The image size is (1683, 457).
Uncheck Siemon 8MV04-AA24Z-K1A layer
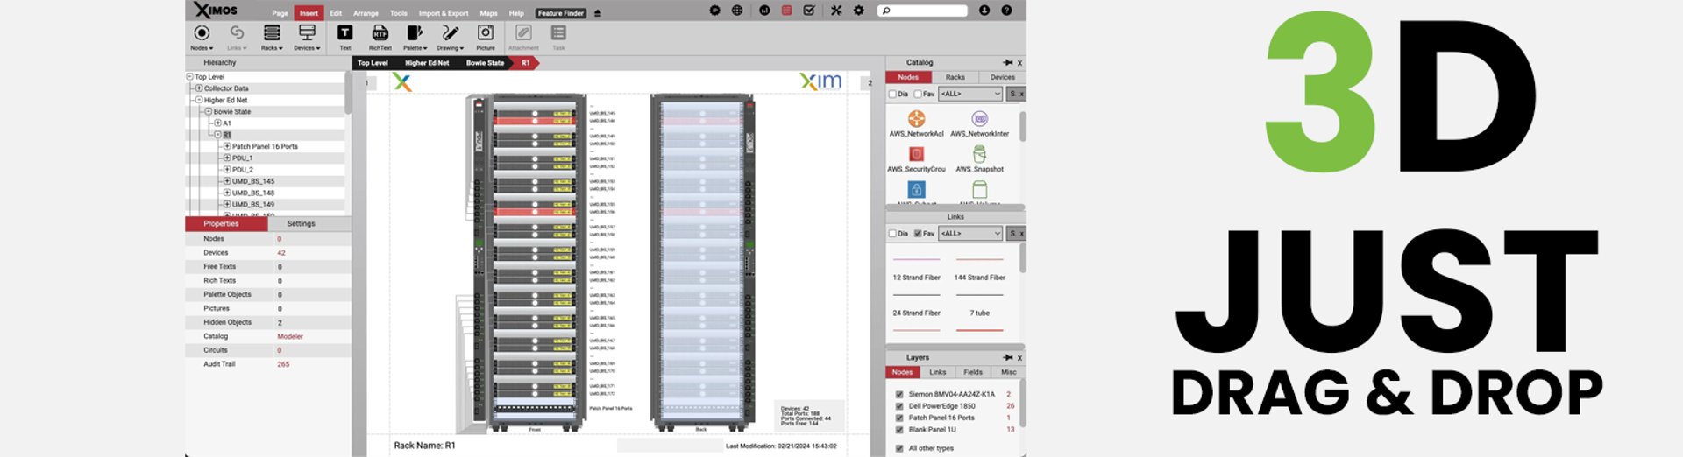(x=899, y=395)
